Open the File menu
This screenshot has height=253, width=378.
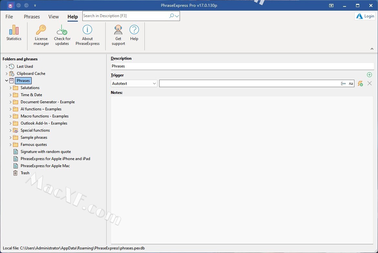point(9,16)
